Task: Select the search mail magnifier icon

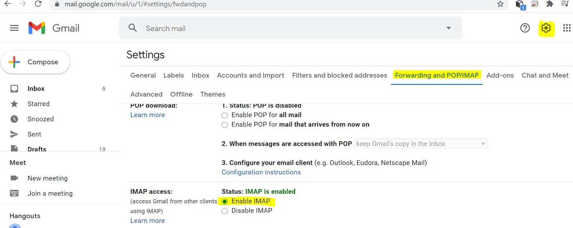Action: point(133,28)
